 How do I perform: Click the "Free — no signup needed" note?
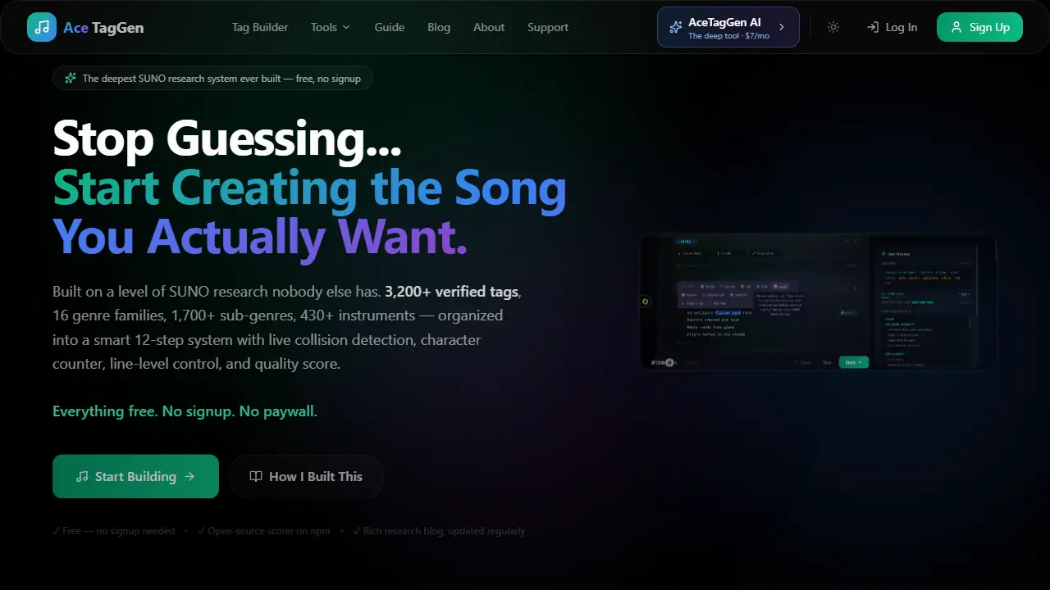114,531
